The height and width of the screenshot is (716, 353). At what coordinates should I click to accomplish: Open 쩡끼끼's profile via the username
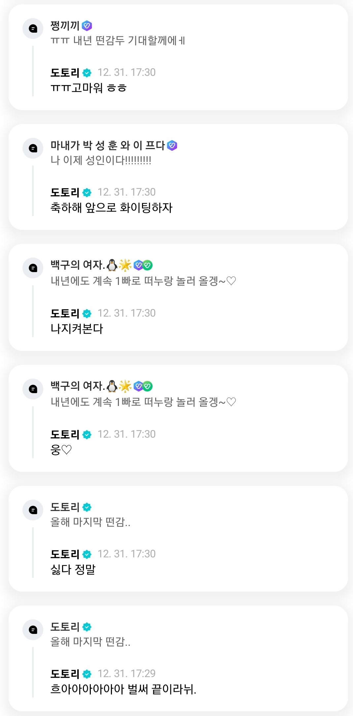pyautogui.click(x=65, y=25)
